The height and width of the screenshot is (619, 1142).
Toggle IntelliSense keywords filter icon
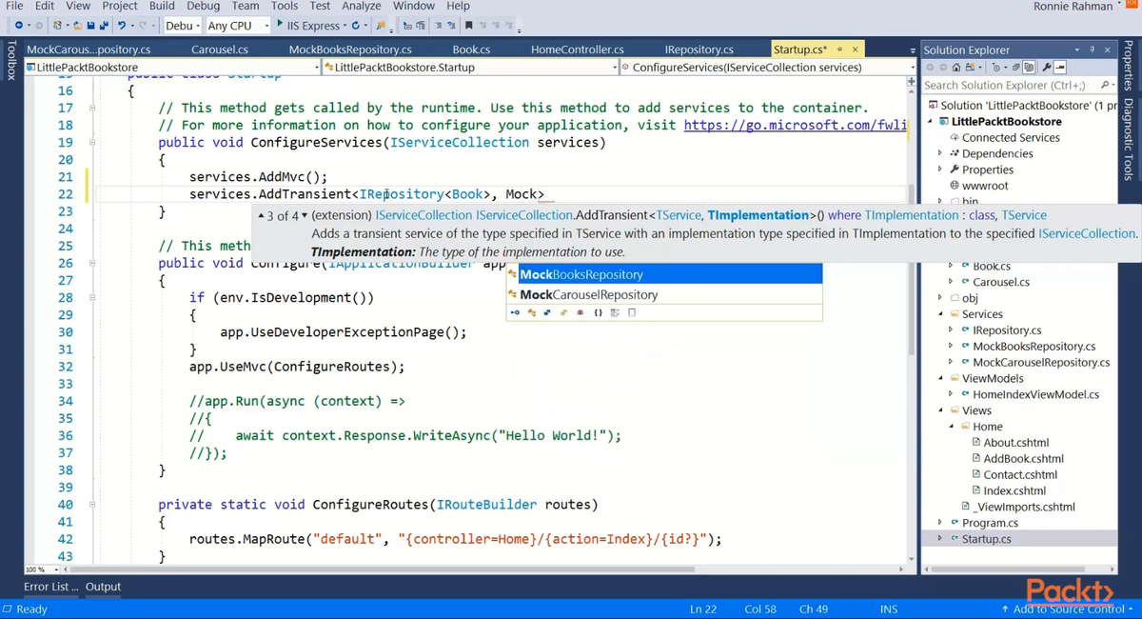615,312
